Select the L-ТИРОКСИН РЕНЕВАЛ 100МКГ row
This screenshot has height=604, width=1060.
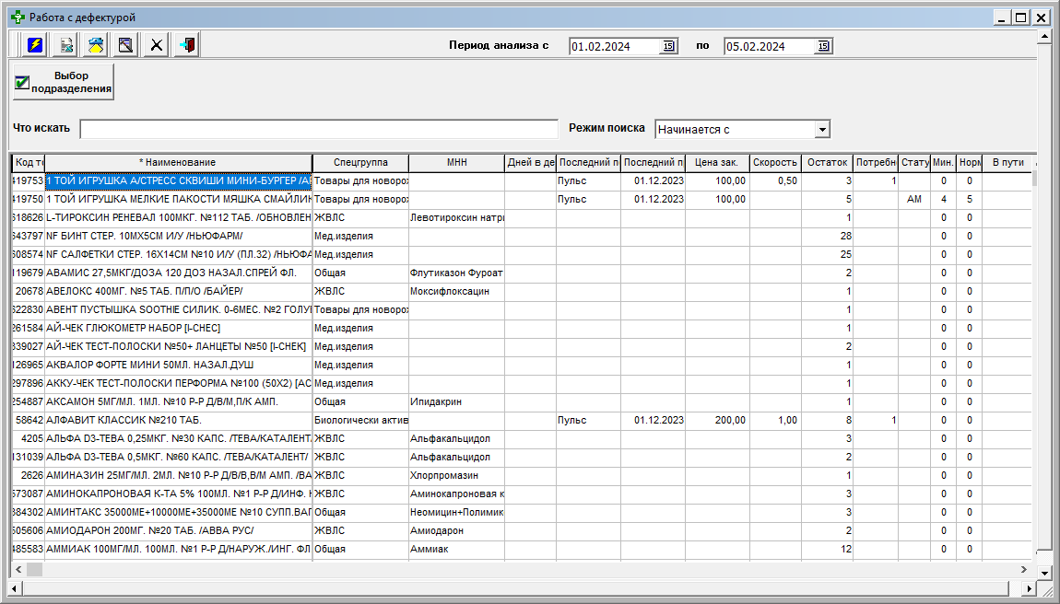pyautogui.click(x=522, y=217)
